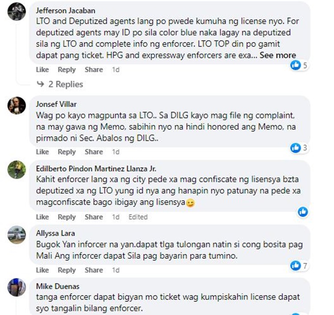Open Mike Duenas's profile avatar
Viewport: 334px width, 315px height.
click(16, 287)
